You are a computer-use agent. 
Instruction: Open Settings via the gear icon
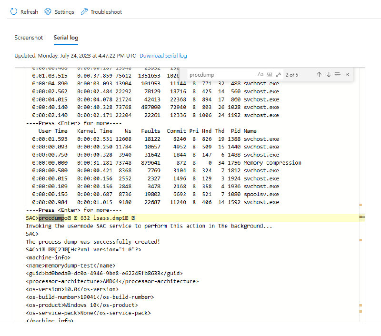coord(48,12)
